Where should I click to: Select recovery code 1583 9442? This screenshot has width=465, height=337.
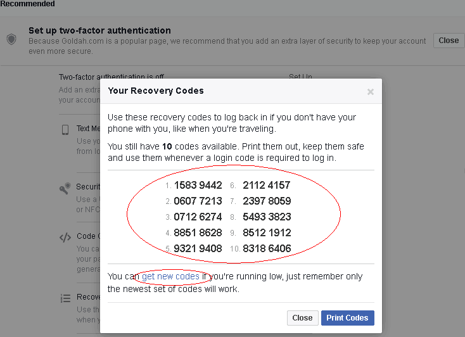198,186
